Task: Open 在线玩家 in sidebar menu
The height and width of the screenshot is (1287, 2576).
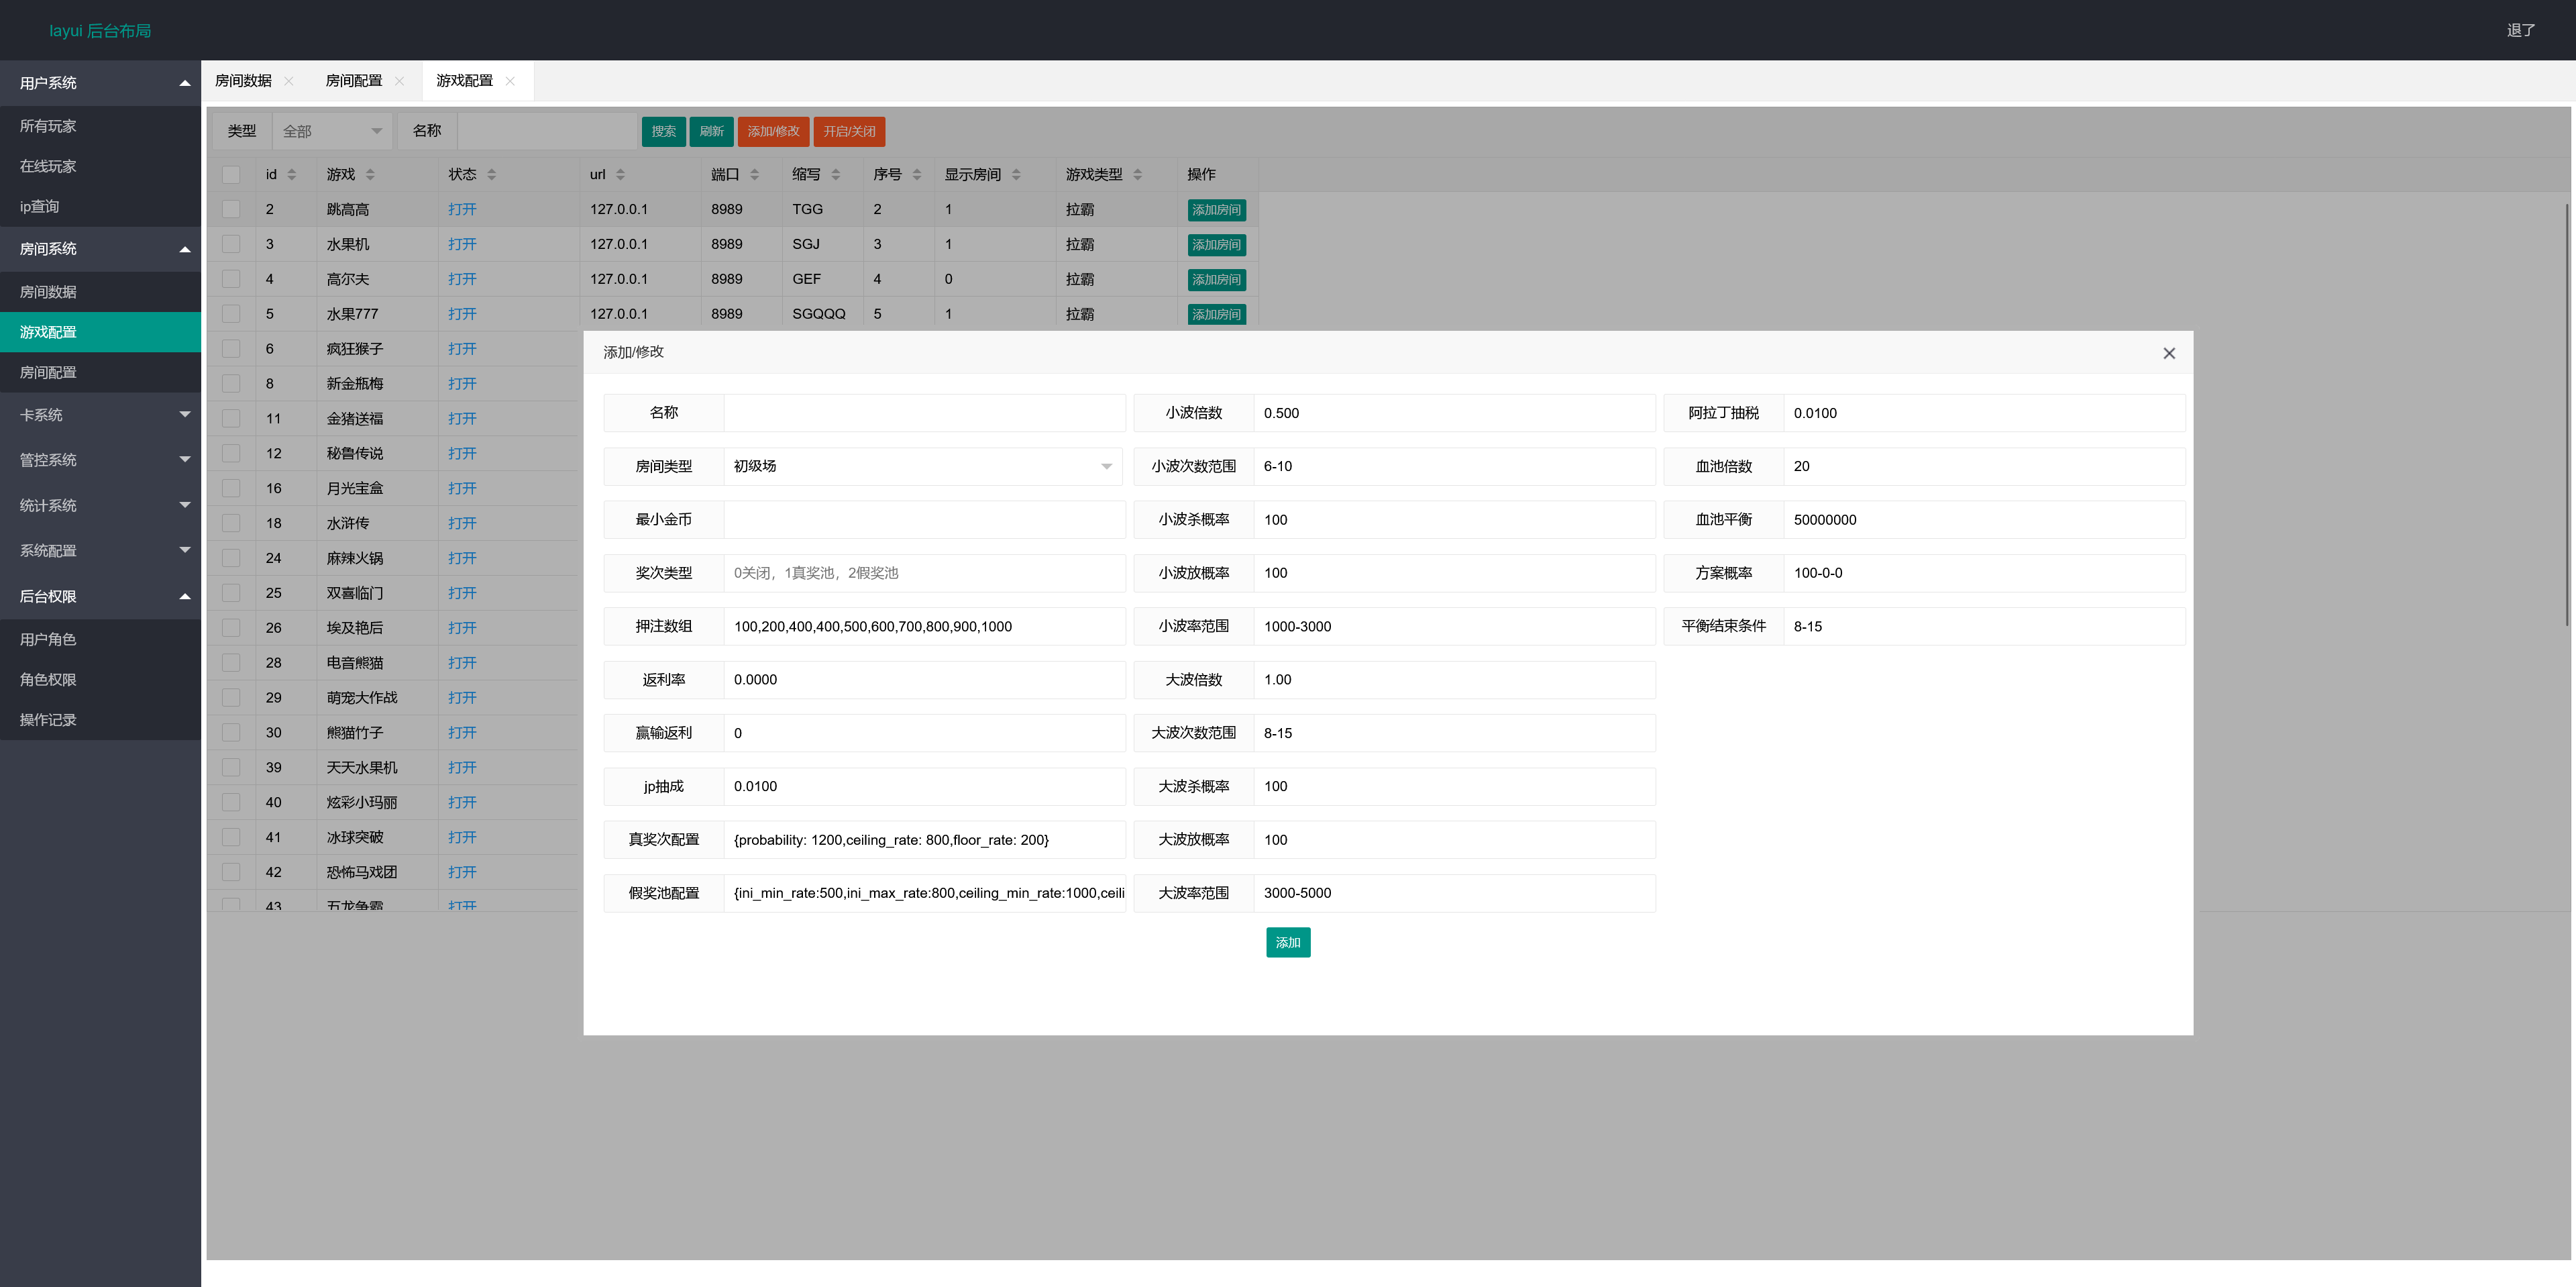Action: [48, 166]
